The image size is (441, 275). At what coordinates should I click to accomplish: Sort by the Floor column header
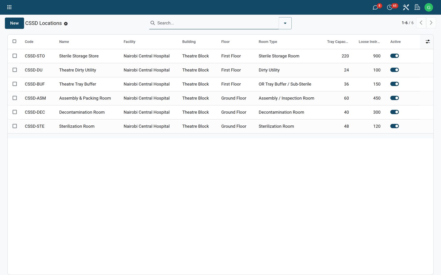click(225, 42)
